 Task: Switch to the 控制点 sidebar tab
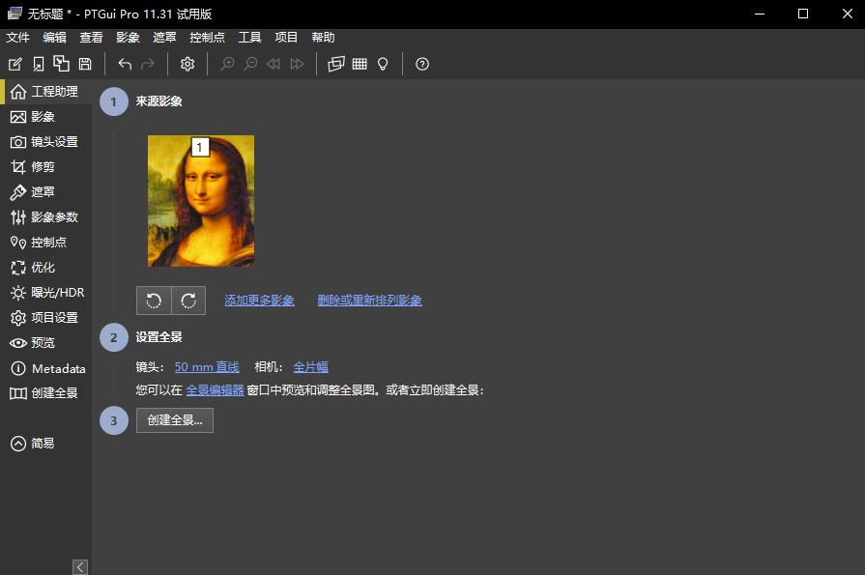pyautogui.click(x=45, y=243)
